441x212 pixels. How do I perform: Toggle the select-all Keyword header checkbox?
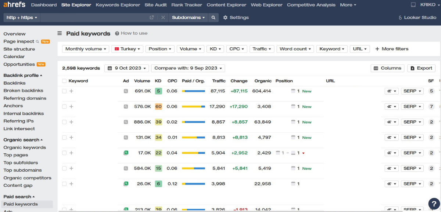(x=64, y=81)
